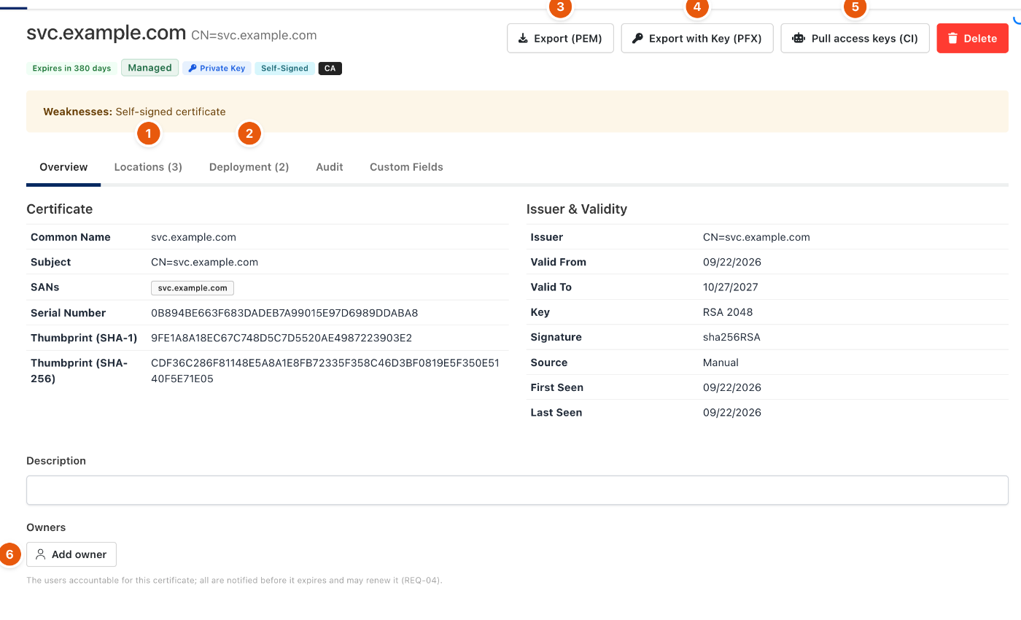Click into the Description input field

[x=517, y=490]
